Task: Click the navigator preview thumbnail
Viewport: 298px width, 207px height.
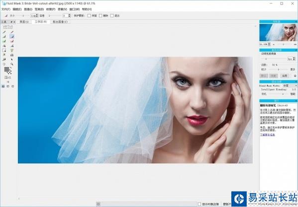Action: pos(278,32)
